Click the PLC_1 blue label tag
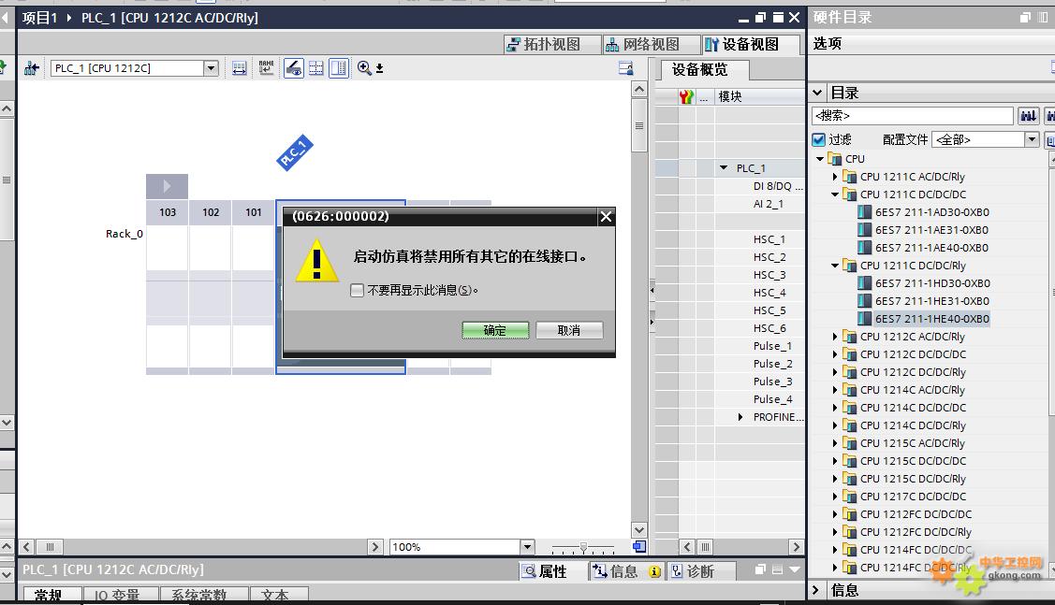Viewport: 1055px width, 605px height. [295, 152]
